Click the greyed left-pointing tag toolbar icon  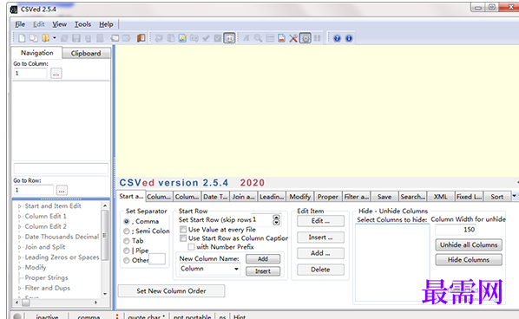pos(115,38)
